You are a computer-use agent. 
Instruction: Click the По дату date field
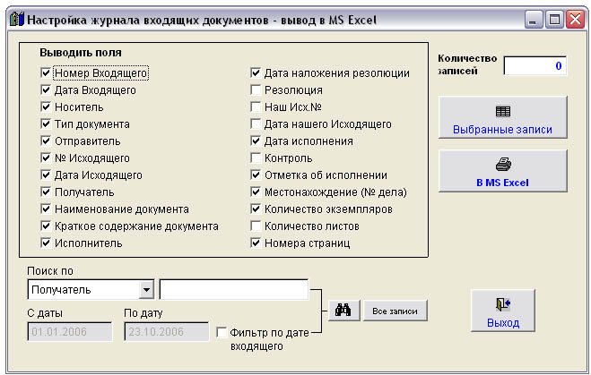click(166, 331)
